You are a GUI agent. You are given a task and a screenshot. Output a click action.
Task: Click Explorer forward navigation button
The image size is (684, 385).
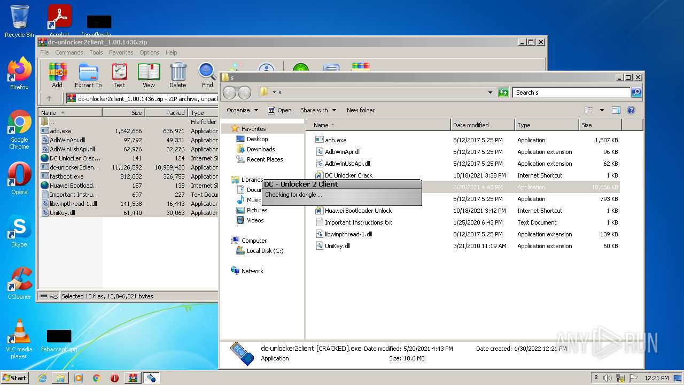(244, 93)
